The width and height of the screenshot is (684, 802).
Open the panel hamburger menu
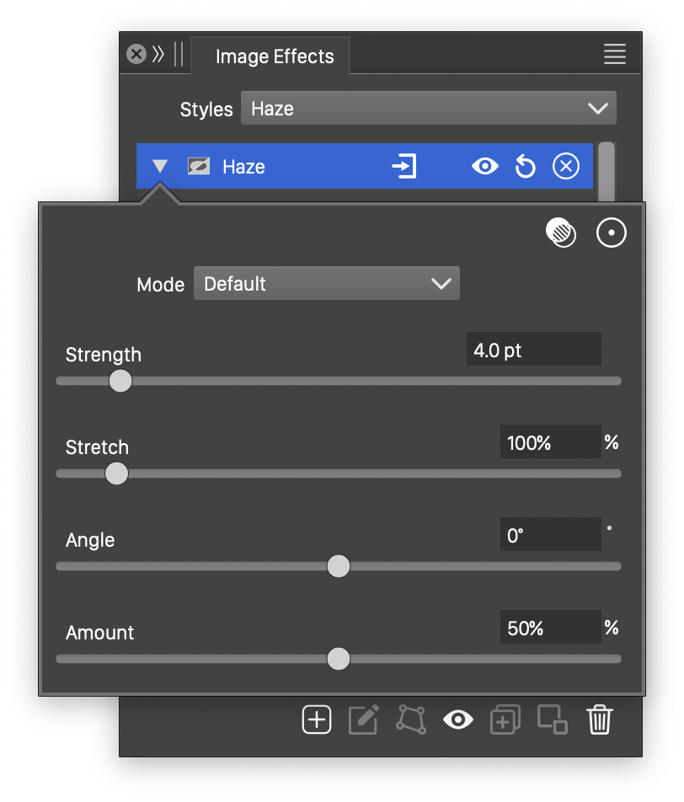614,55
